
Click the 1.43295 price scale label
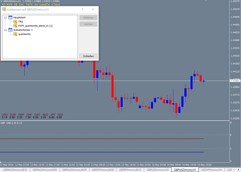coord(235,118)
